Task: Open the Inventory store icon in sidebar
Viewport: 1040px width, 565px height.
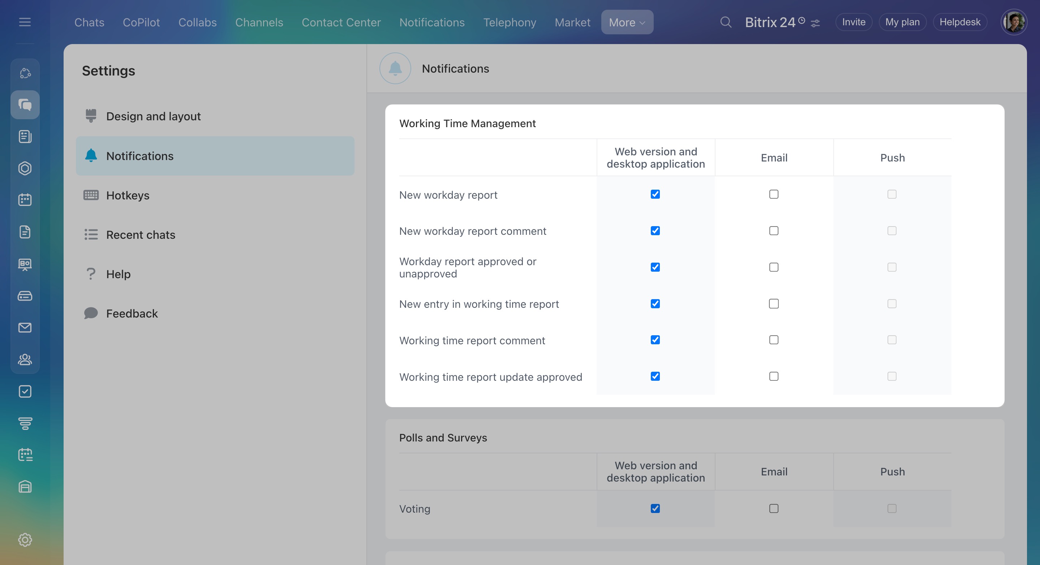Action: (x=25, y=486)
